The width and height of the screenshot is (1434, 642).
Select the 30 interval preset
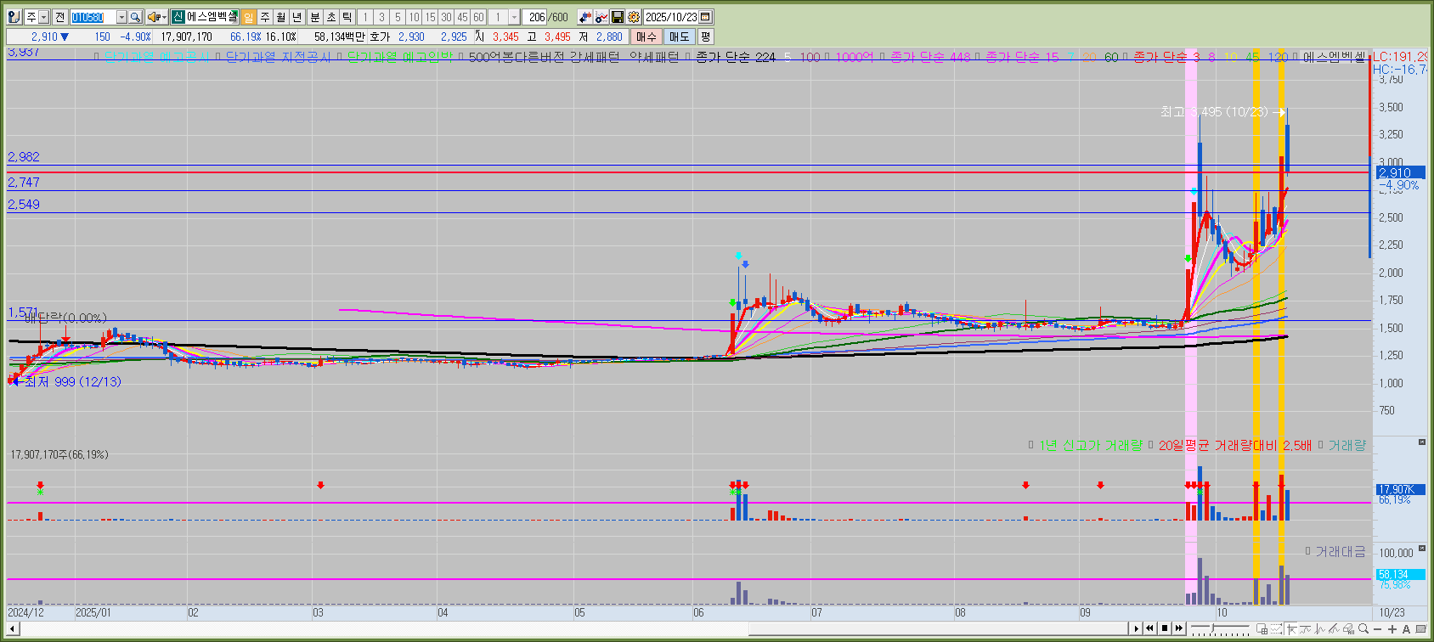tap(446, 17)
